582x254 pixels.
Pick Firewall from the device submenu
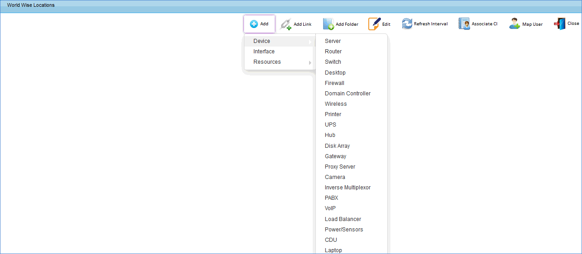pos(334,83)
